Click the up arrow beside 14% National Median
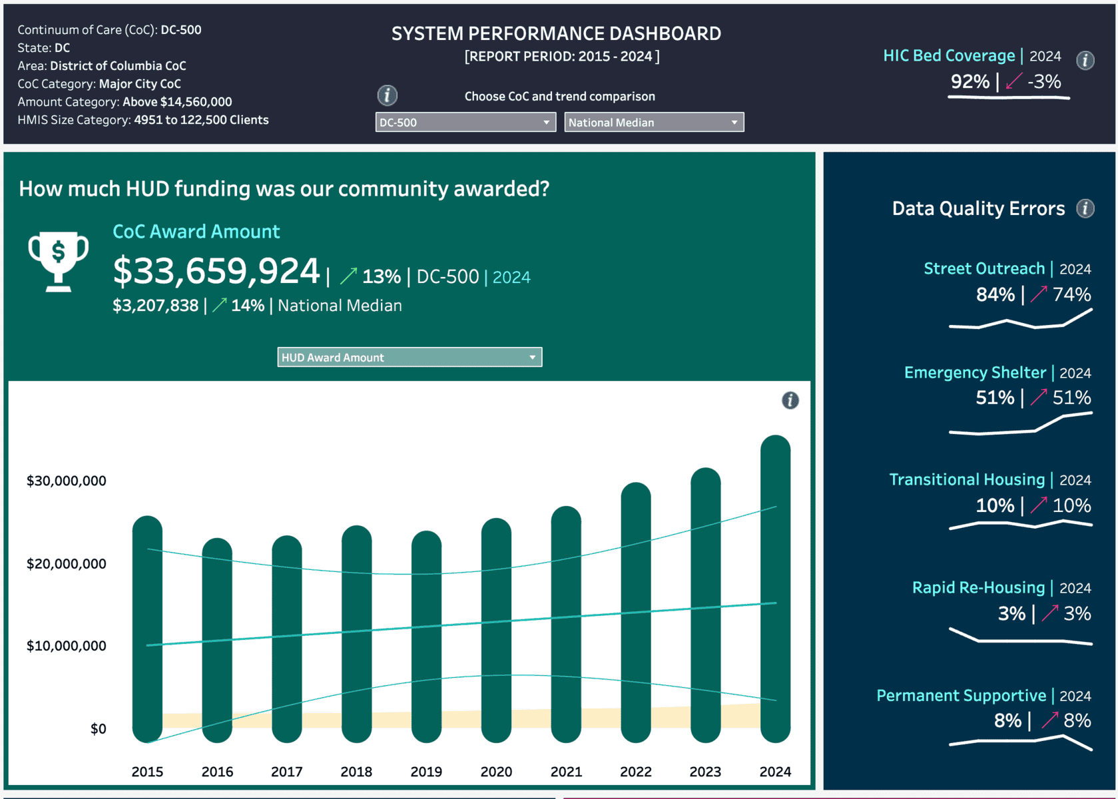This screenshot has width=1118, height=799. (x=219, y=306)
